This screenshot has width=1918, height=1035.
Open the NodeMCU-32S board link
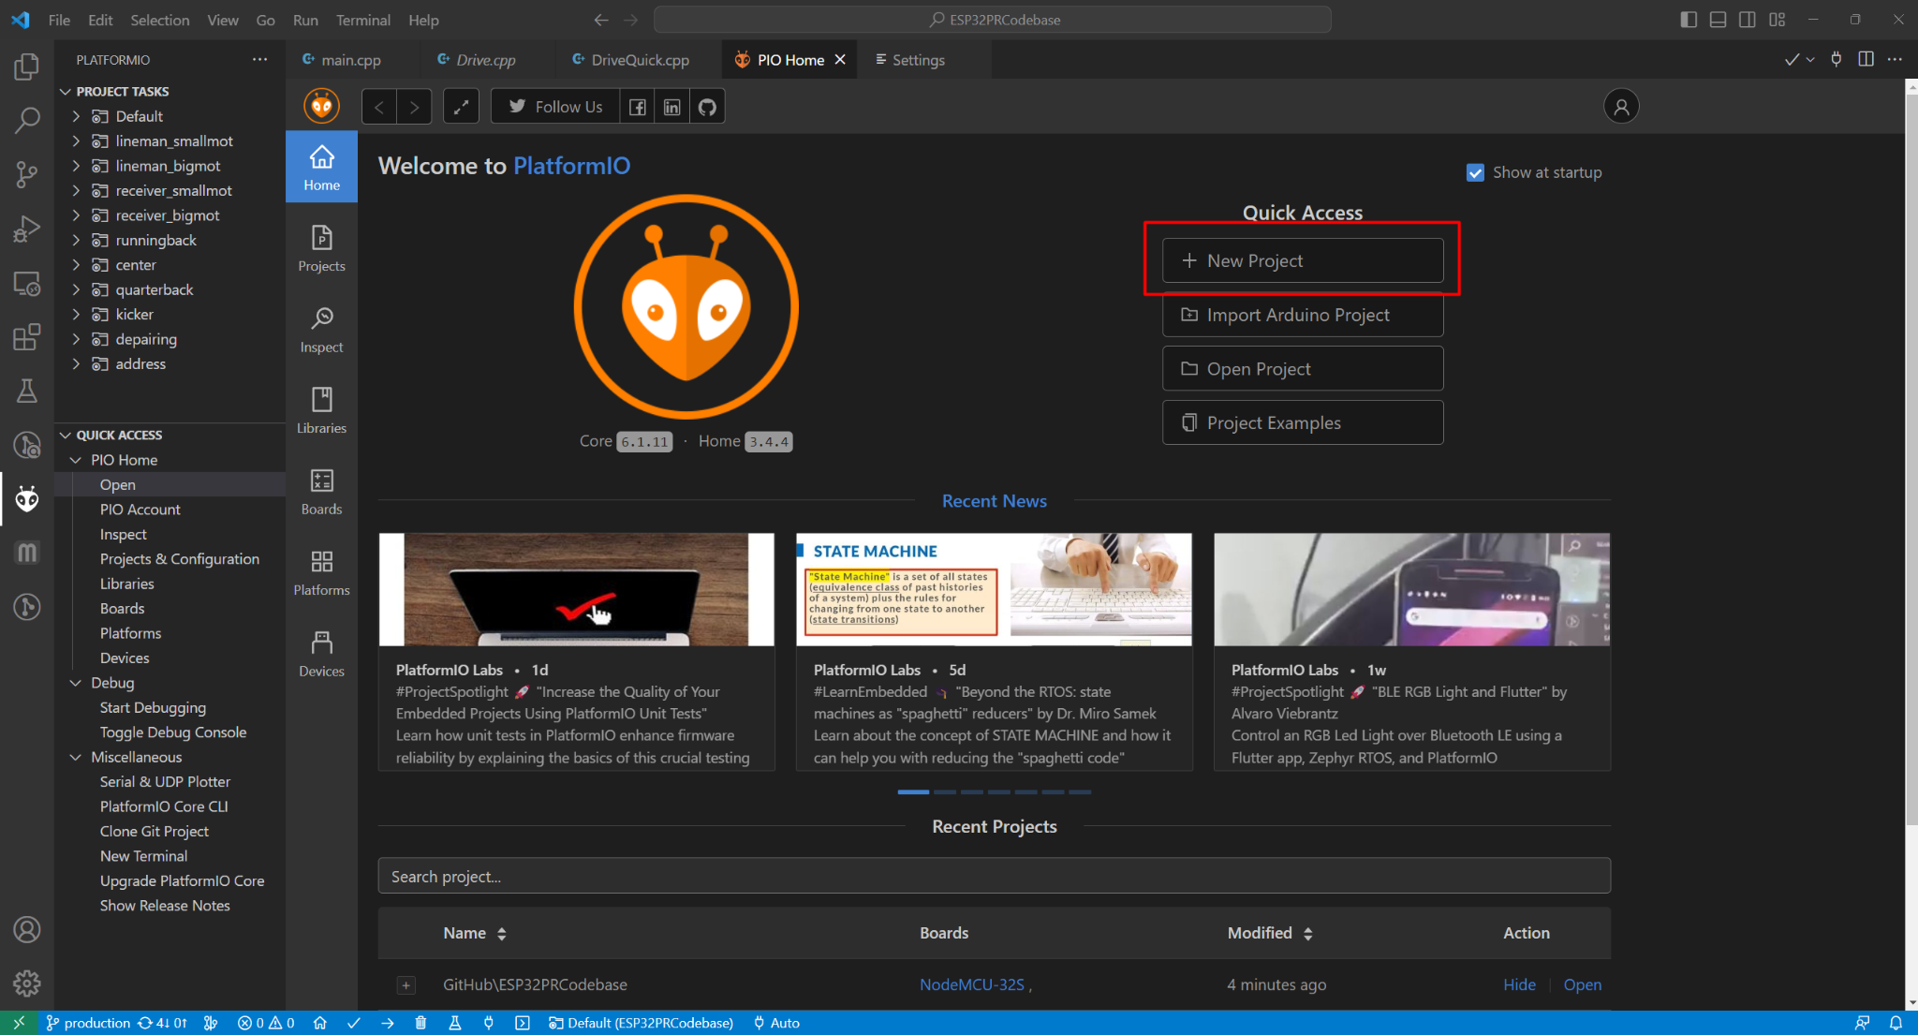(x=971, y=984)
